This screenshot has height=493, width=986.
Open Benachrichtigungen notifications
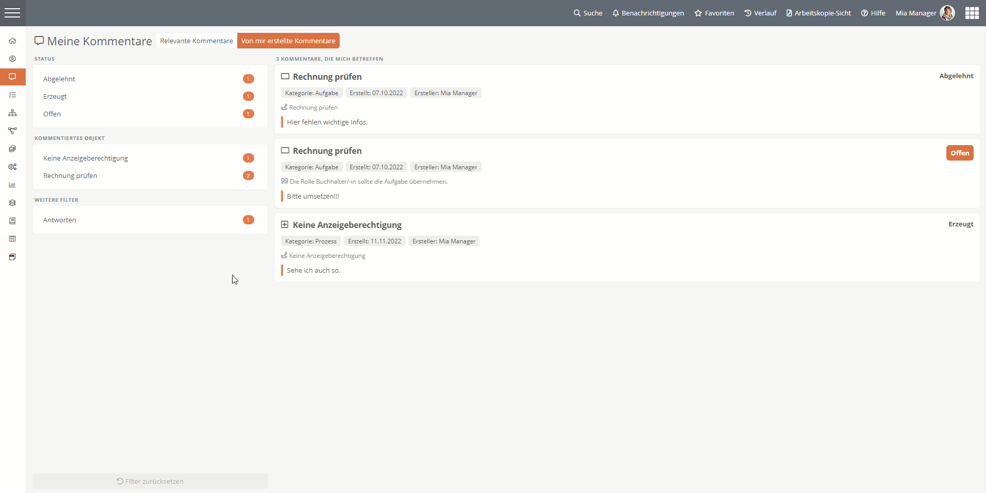[x=648, y=13]
